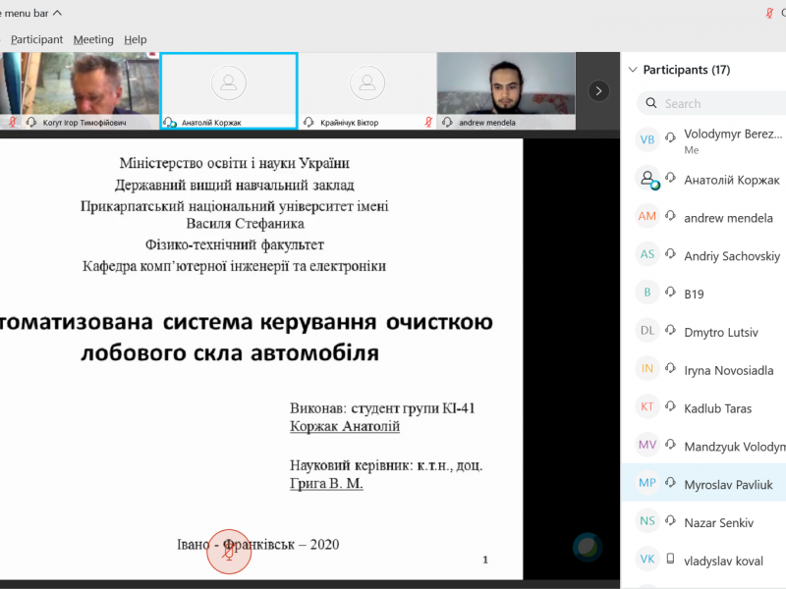Click the KT avatar of Kadlub Taras

pyautogui.click(x=646, y=407)
